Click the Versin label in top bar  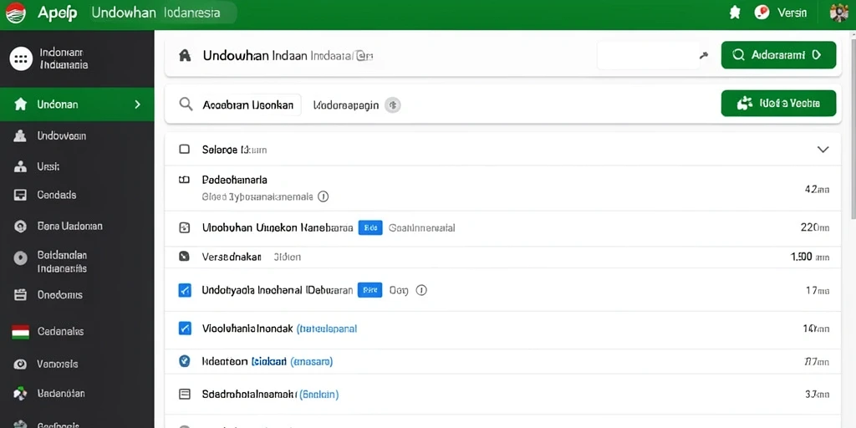792,13
